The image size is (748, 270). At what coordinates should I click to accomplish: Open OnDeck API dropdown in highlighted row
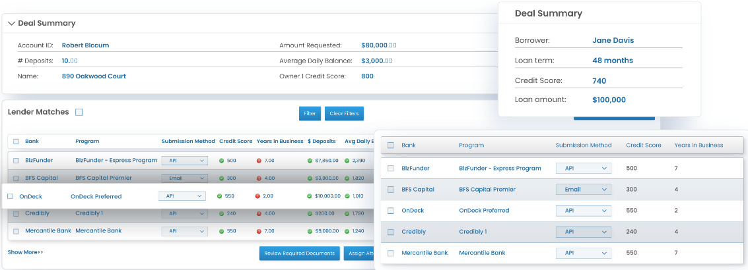182,196
